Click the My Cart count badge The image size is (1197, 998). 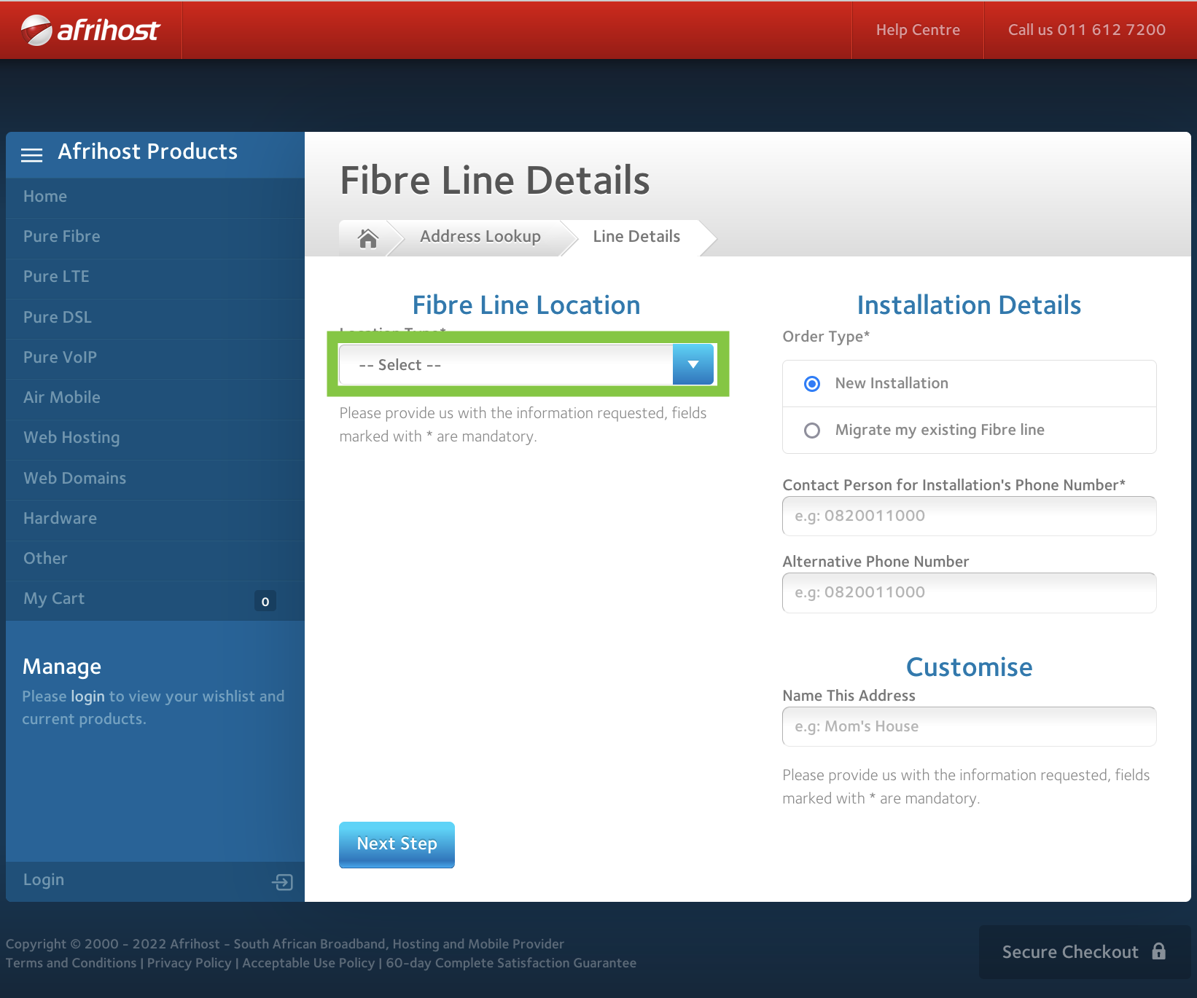265,601
